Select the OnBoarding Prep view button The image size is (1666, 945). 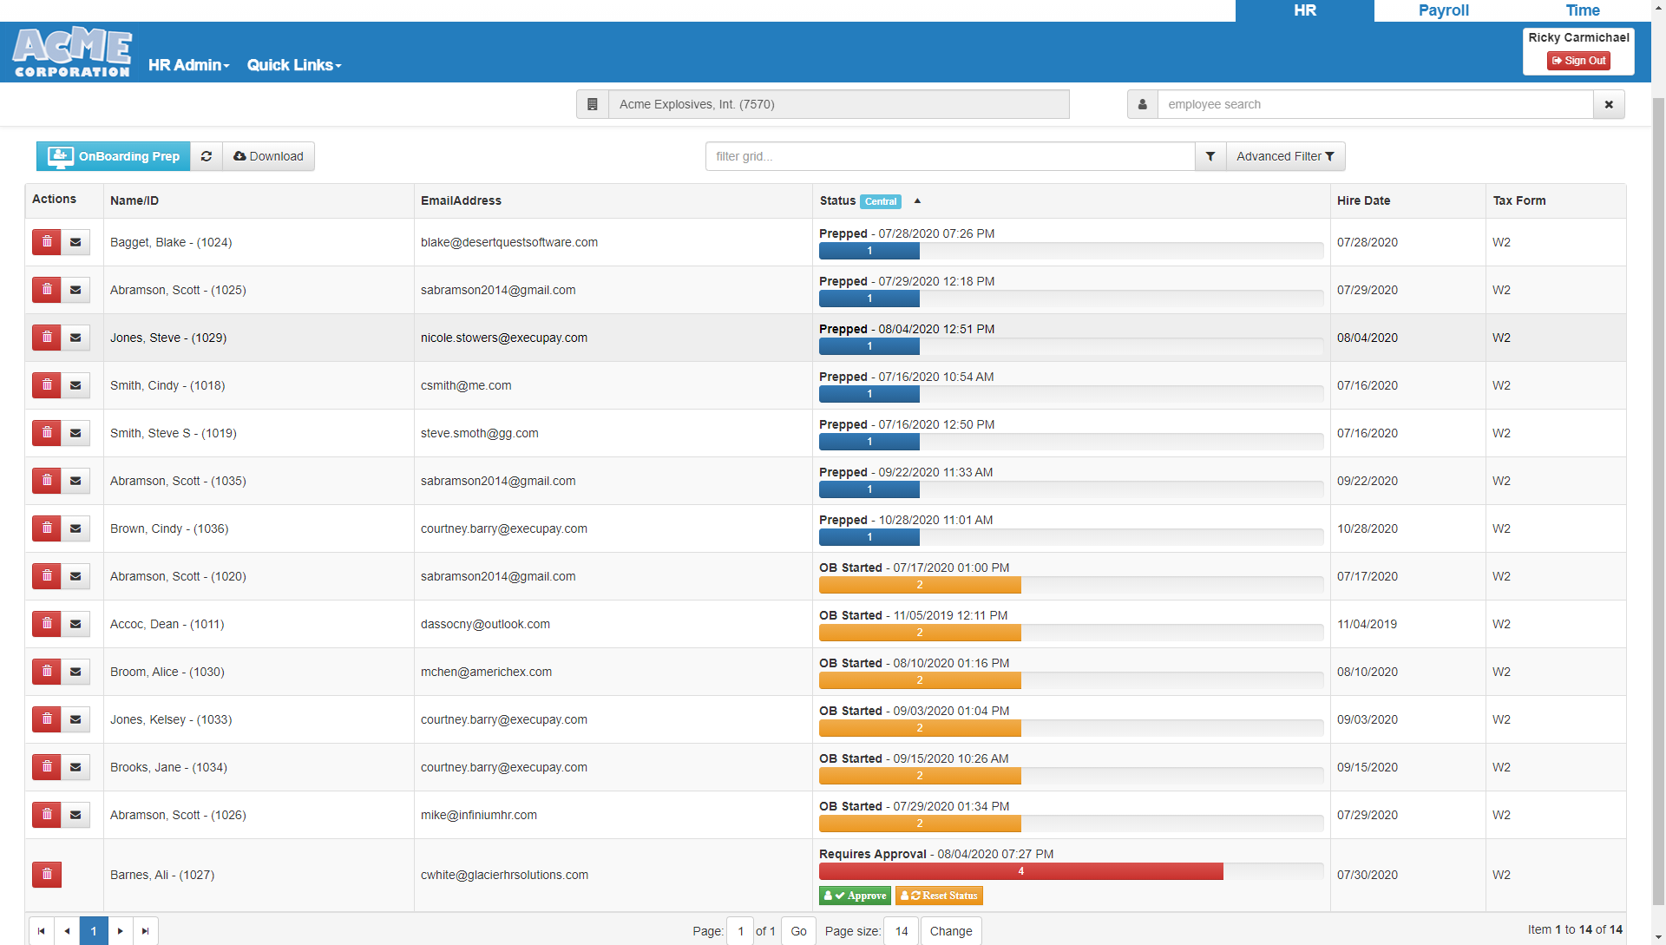(113, 156)
